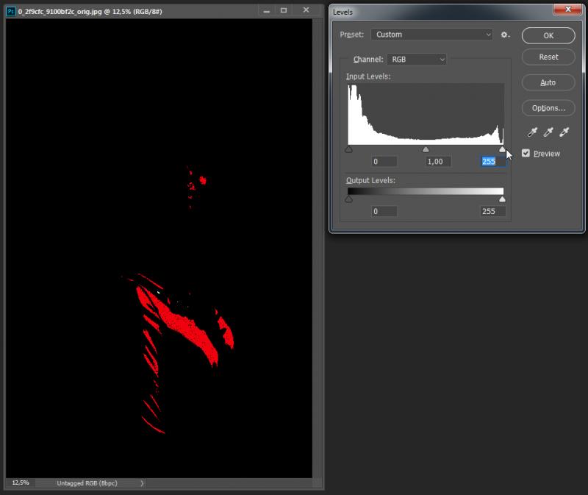The width and height of the screenshot is (588, 495).
Task: Click the output white level slider
Action: [x=502, y=199]
